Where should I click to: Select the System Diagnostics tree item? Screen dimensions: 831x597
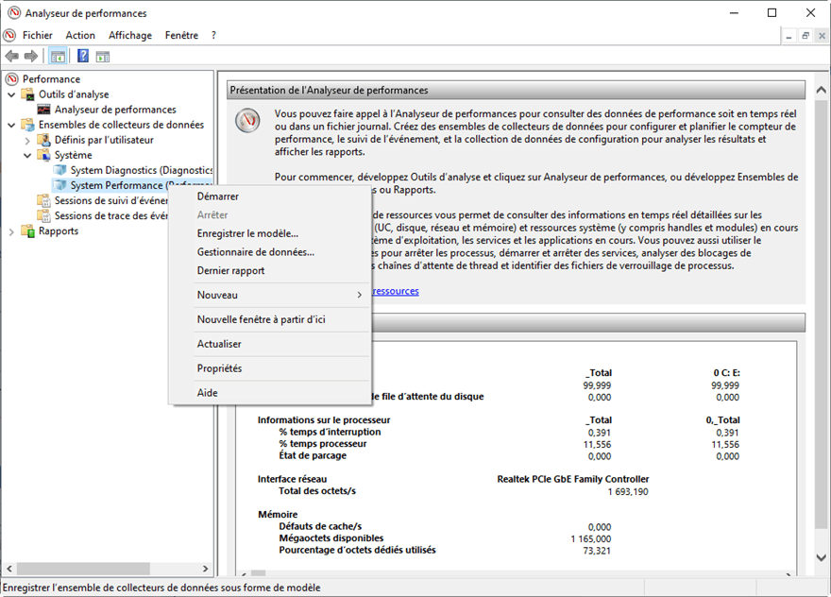(141, 170)
